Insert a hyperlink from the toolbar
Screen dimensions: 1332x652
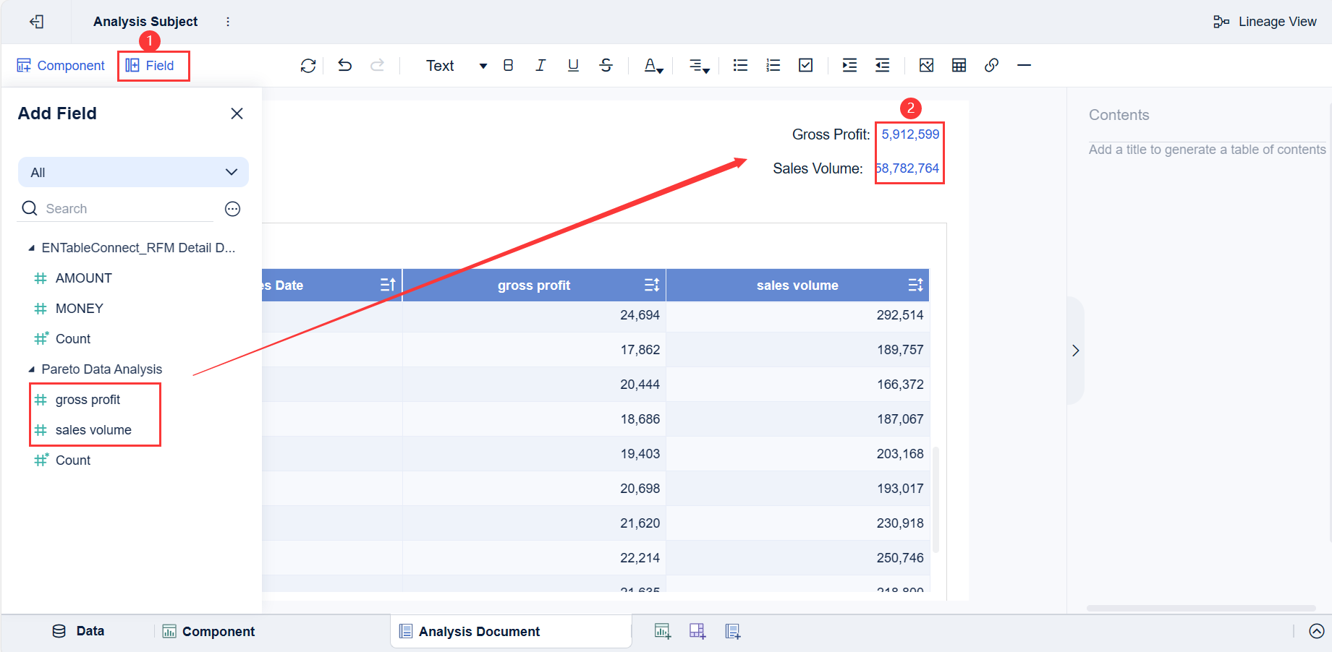coord(991,65)
